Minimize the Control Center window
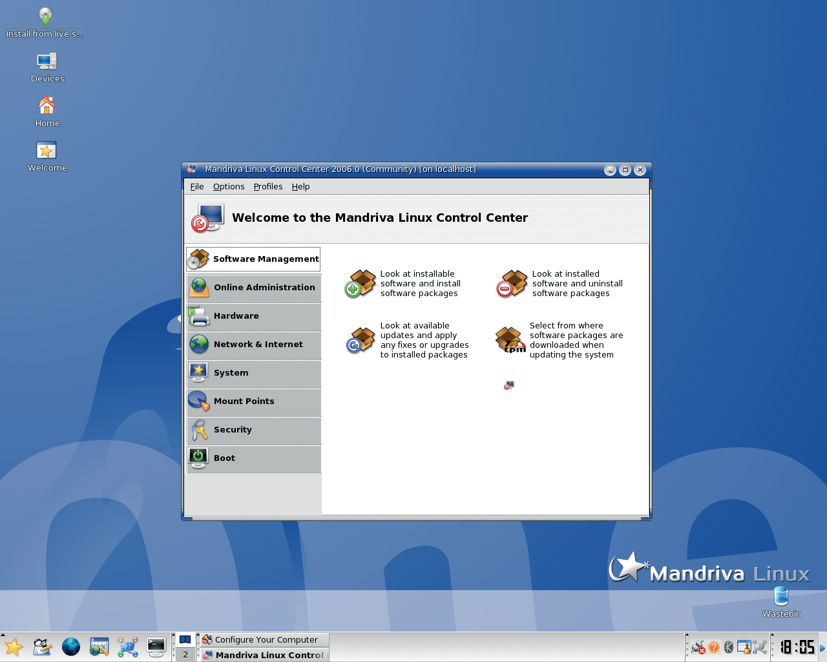 click(x=610, y=170)
